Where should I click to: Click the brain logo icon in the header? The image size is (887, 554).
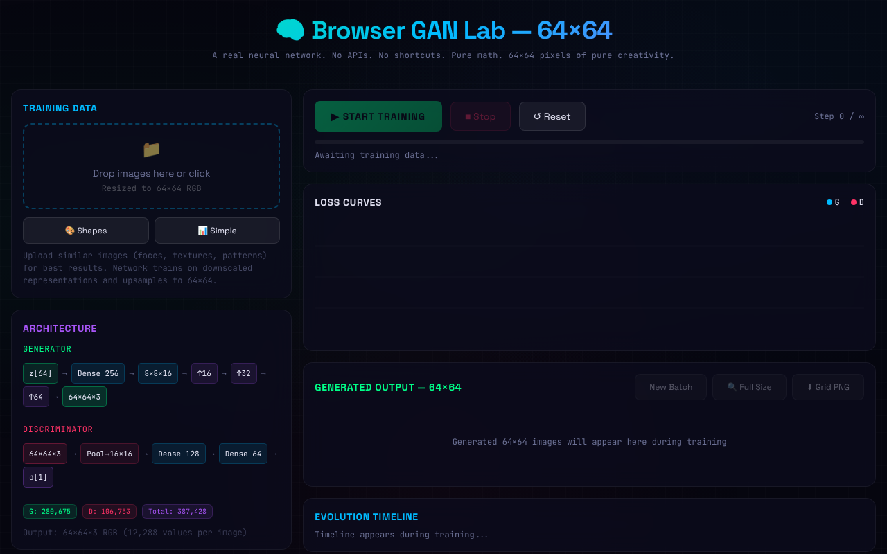point(291,30)
